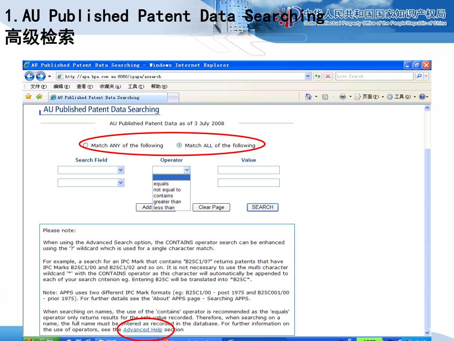The height and width of the screenshot is (341, 454).
Task: Open the 工具(T) menu in menu bar
Action: click(x=136, y=87)
